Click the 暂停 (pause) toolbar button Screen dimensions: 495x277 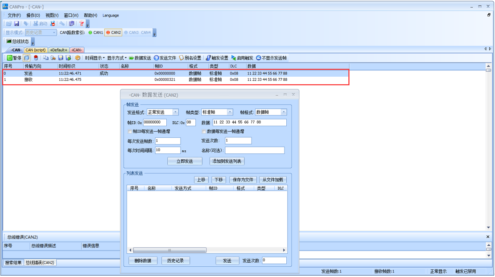13,58
